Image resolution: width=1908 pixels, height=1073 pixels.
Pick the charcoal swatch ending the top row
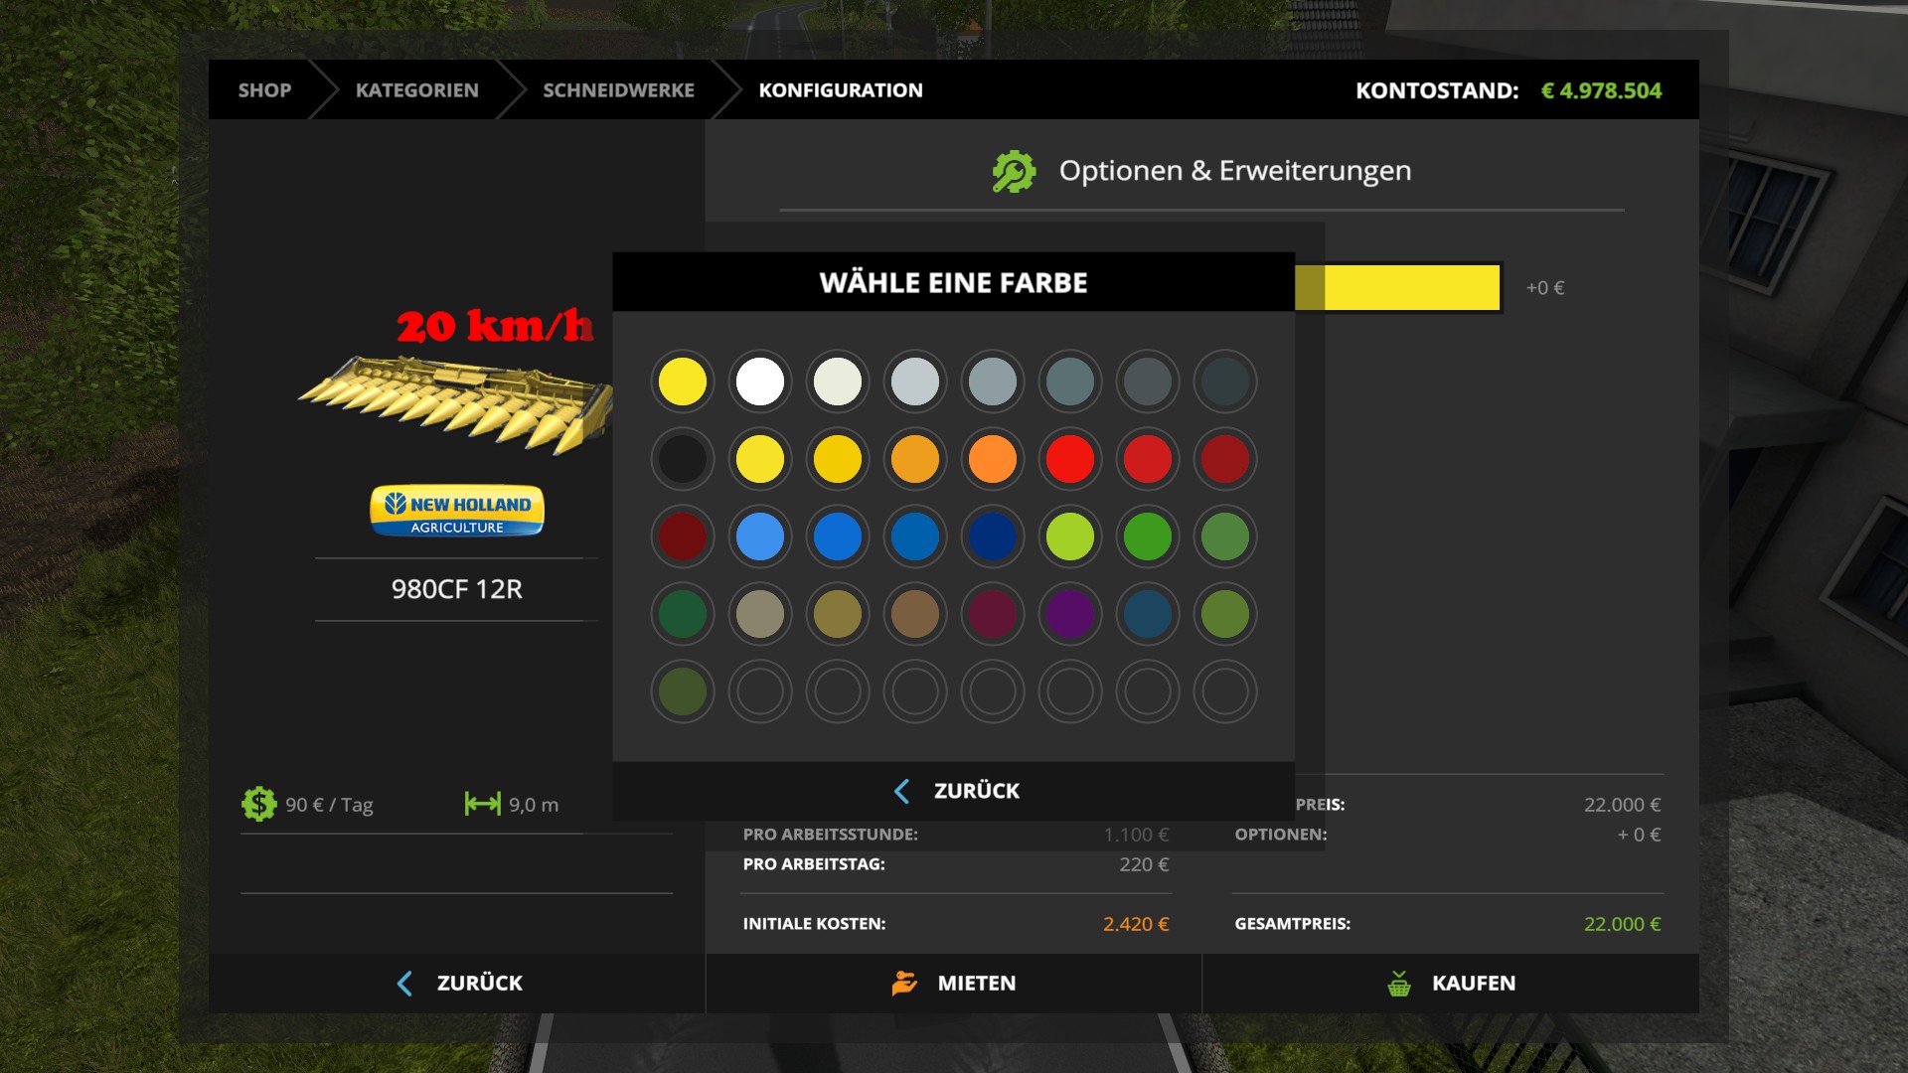coord(1225,382)
